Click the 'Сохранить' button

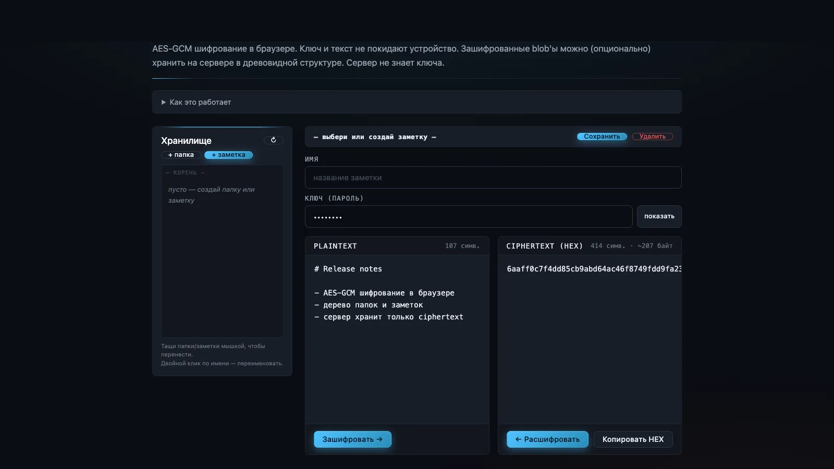click(602, 137)
